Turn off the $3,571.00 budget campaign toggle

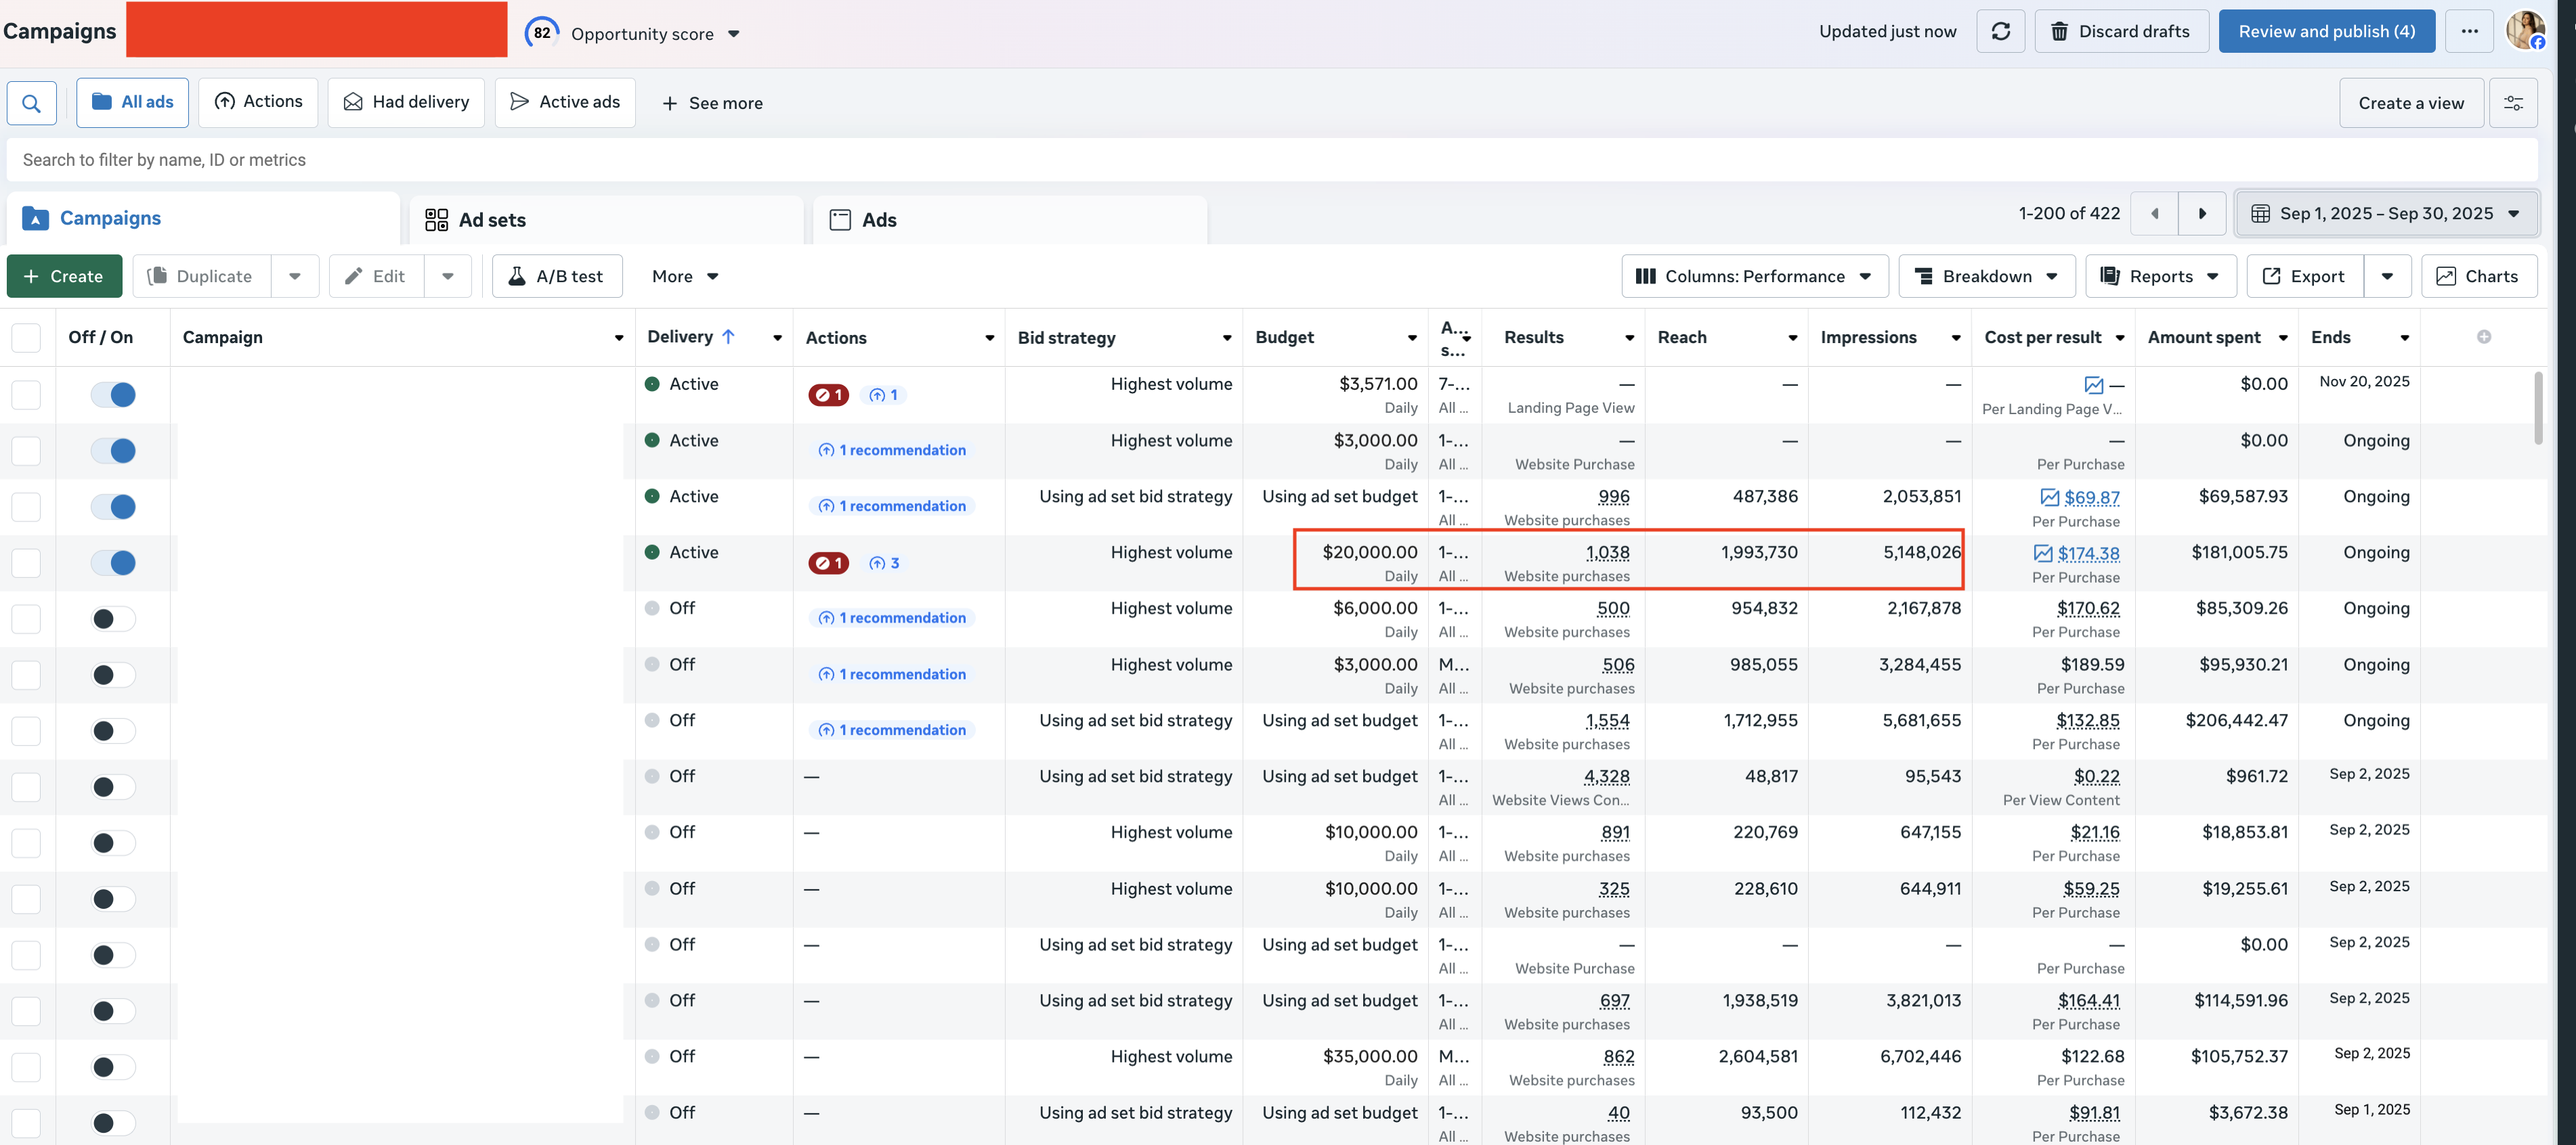pos(113,395)
